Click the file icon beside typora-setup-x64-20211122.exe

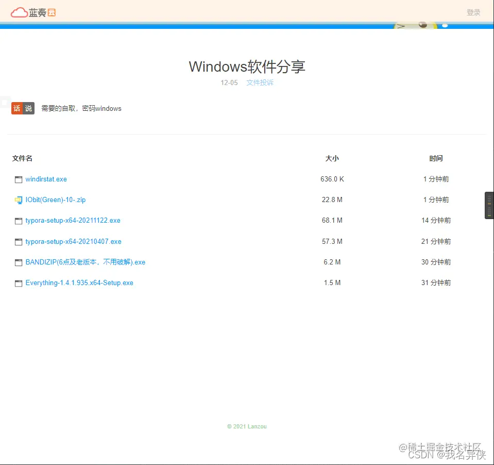pos(19,221)
